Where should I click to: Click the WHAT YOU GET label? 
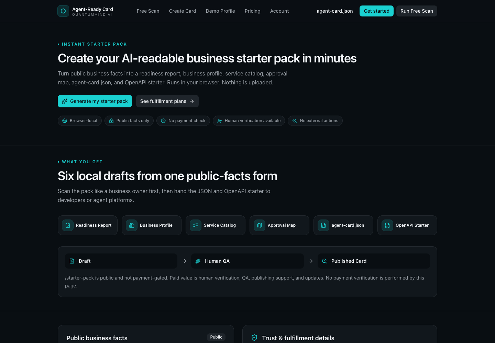point(82,162)
